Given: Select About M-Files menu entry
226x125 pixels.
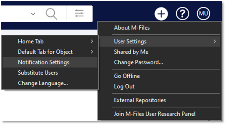Looking at the screenshot, I should click(132, 28).
